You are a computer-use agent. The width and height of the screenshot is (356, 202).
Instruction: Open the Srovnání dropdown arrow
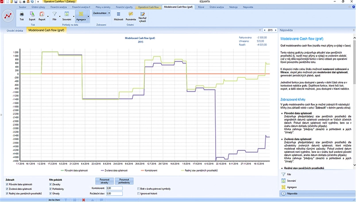point(74,16)
